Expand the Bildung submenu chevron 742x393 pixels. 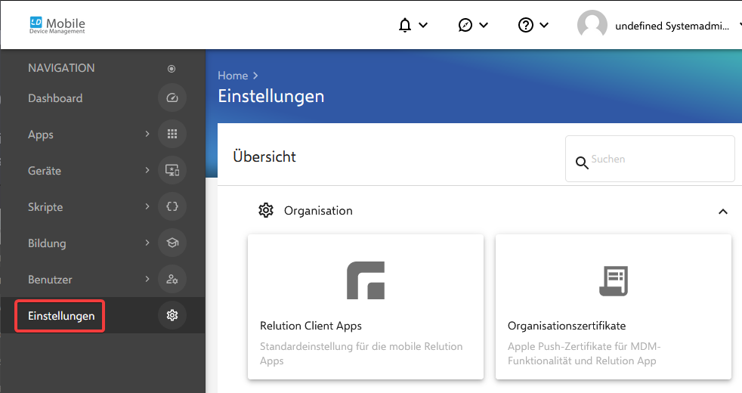point(147,243)
